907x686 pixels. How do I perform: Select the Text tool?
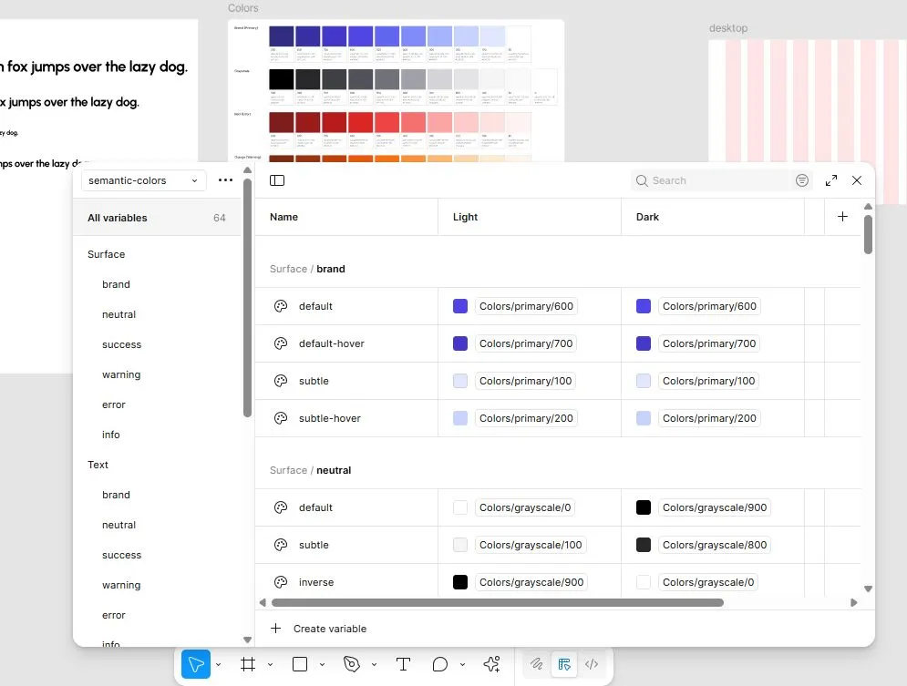click(x=403, y=664)
